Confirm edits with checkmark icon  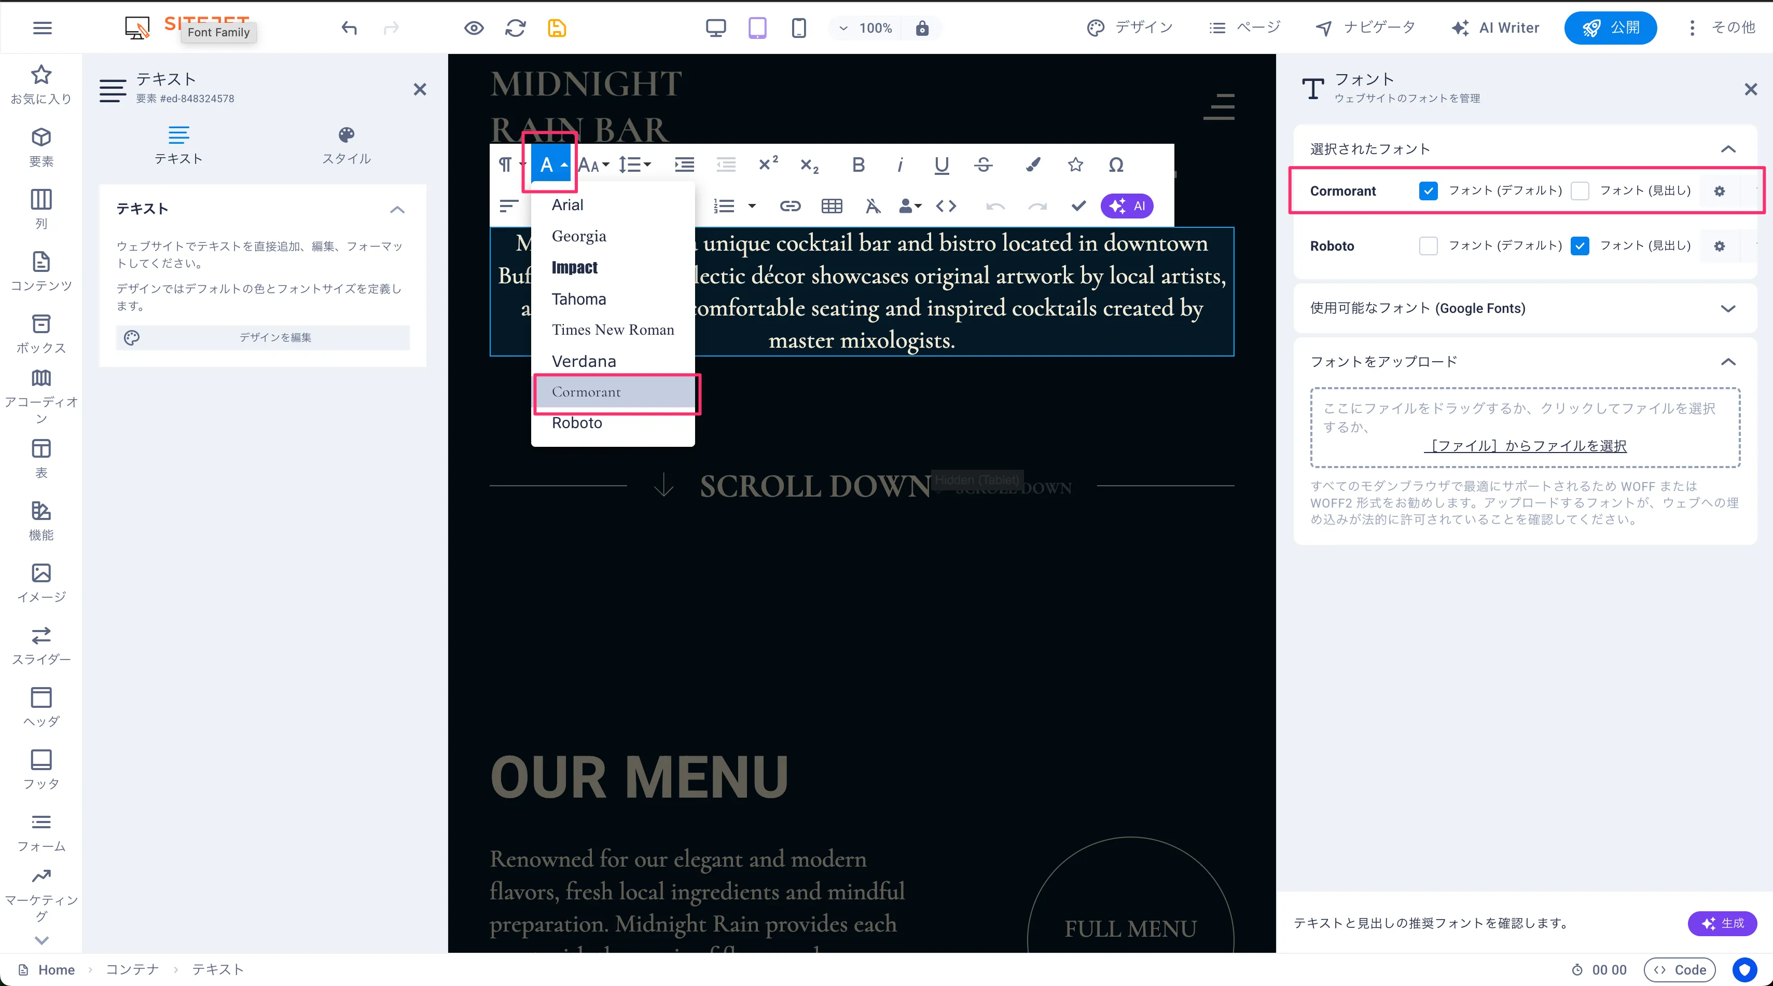[1078, 206]
